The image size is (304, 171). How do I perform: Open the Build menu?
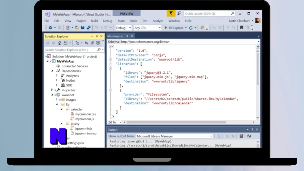point(94,21)
